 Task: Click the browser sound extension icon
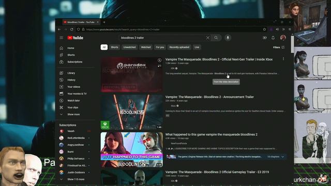coord(277,29)
